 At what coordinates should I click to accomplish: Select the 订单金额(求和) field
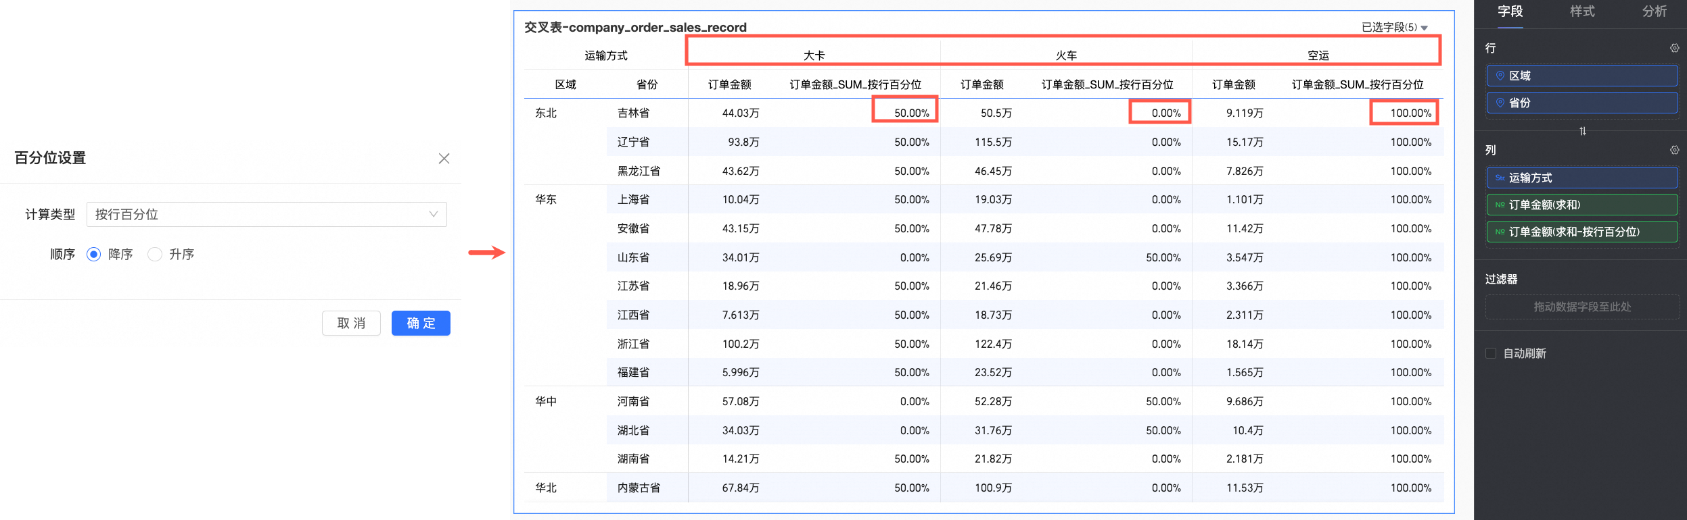(x=1582, y=205)
